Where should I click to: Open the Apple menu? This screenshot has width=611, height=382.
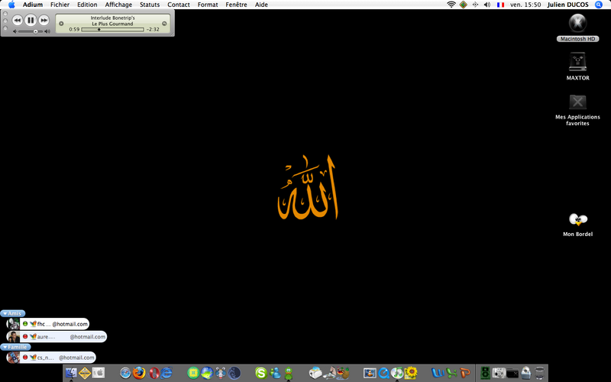pyautogui.click(x=11, y=5)
